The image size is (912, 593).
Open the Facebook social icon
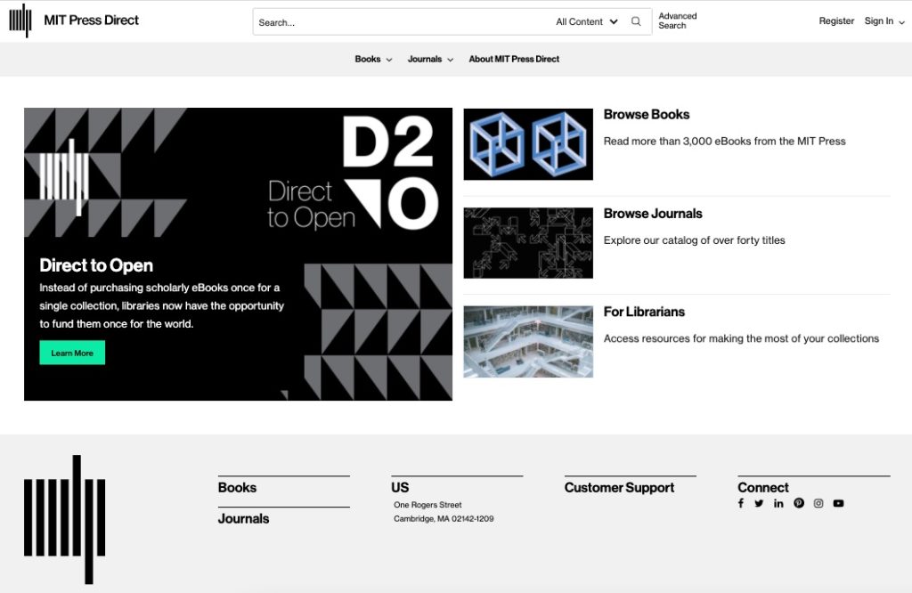click(x=741, y=503)
